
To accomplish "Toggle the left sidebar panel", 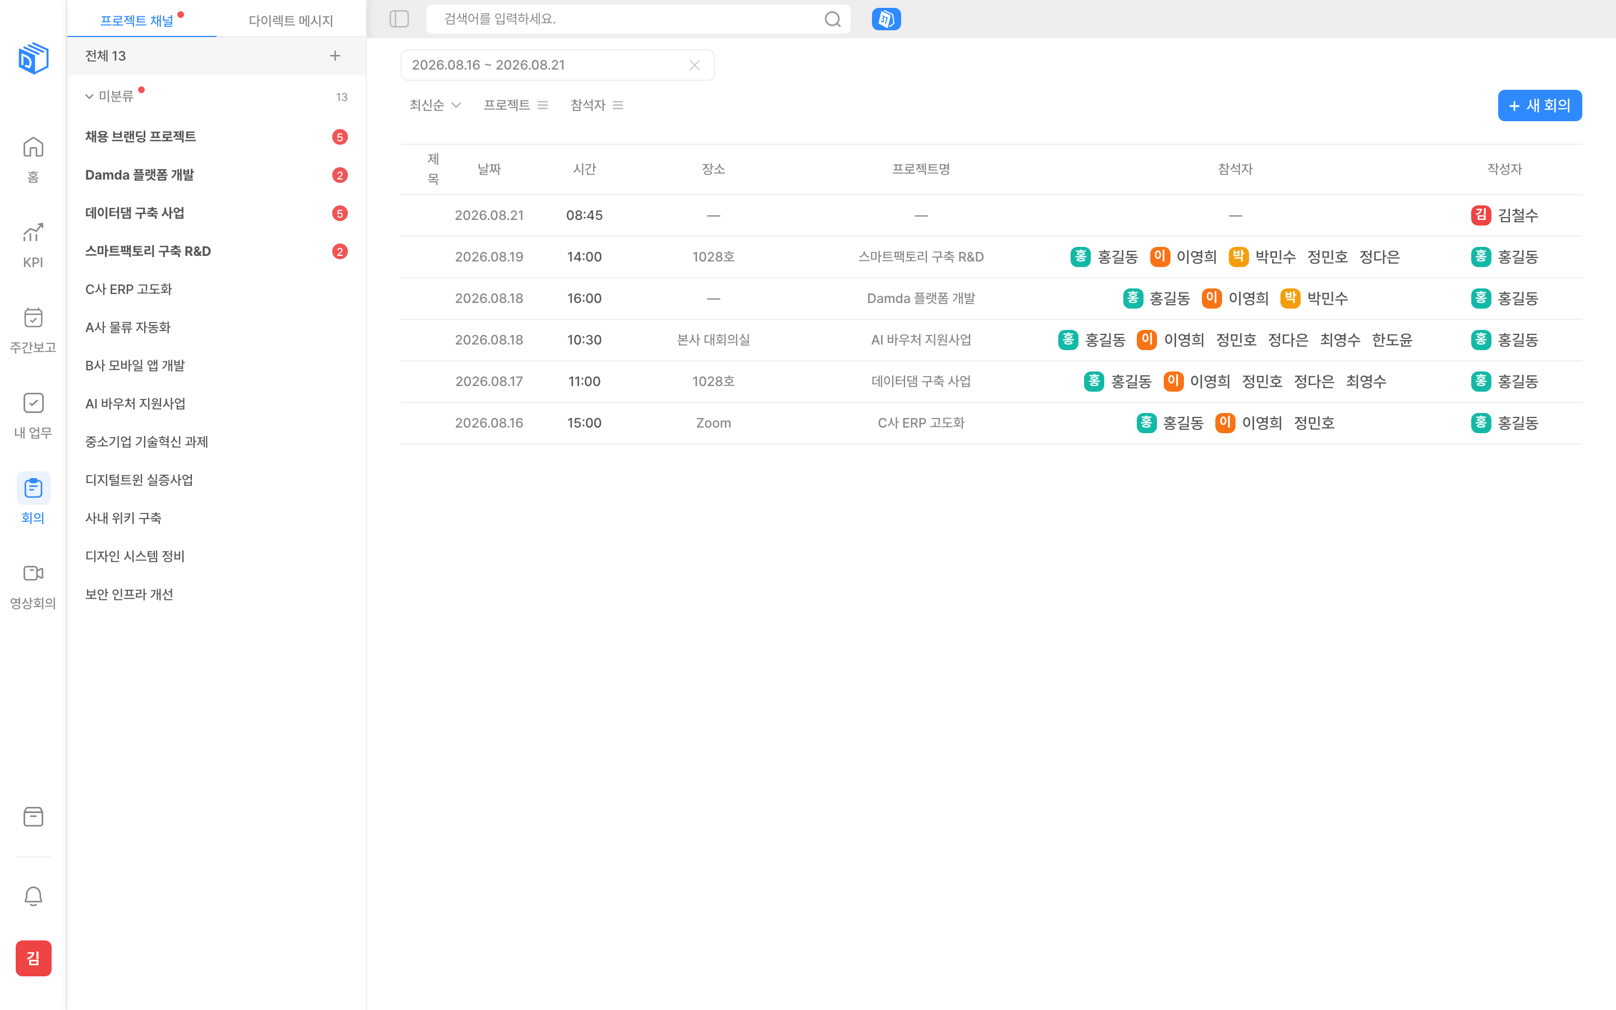I will 400,20.
